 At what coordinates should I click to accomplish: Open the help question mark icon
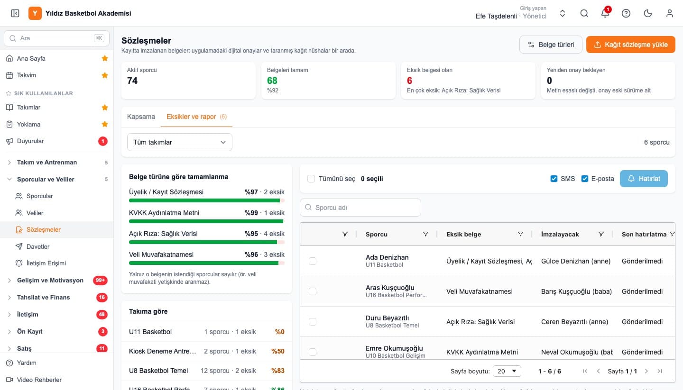point(626,13)
